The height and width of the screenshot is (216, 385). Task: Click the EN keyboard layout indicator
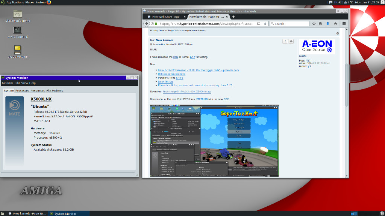coord(335,2)
